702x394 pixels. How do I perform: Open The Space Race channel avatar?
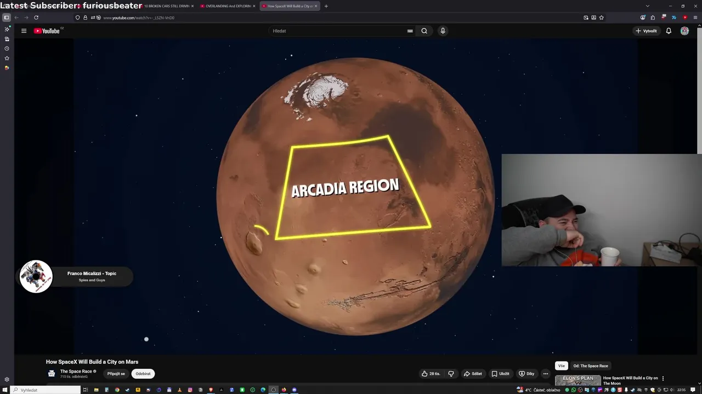52,374
